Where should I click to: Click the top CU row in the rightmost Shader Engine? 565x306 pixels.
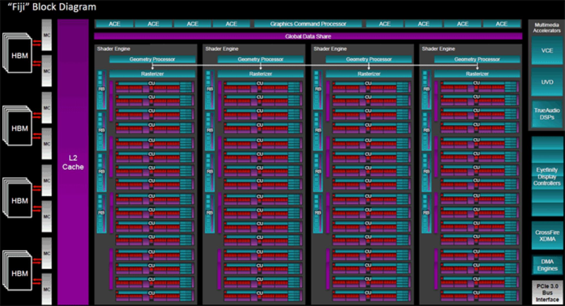tap(480, 87)
